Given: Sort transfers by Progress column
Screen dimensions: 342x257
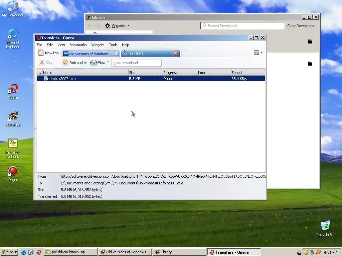Looking at the screenshot, I should pos(180,73).
